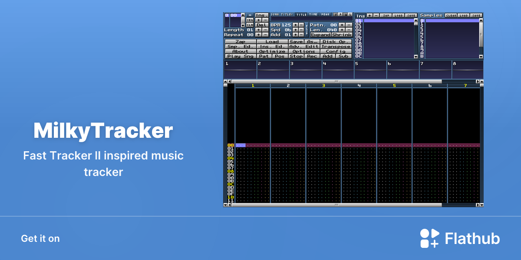Select pattern channel 3 header
This screenshot has height=260, width=521.
(x=323, y=86)
